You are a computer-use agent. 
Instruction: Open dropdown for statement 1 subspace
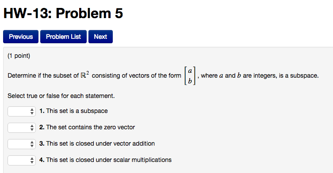tap(22, 111)
